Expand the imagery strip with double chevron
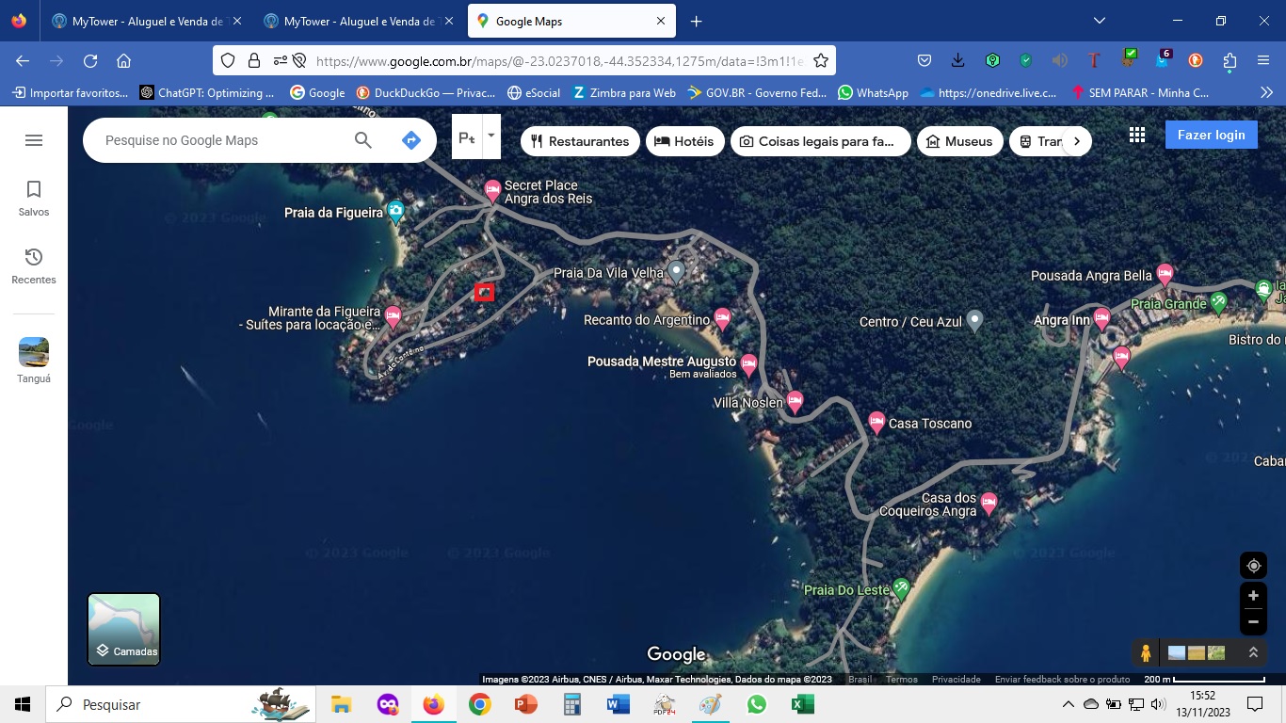This screenshot has width=1286, height=723. coord(1253,652)
